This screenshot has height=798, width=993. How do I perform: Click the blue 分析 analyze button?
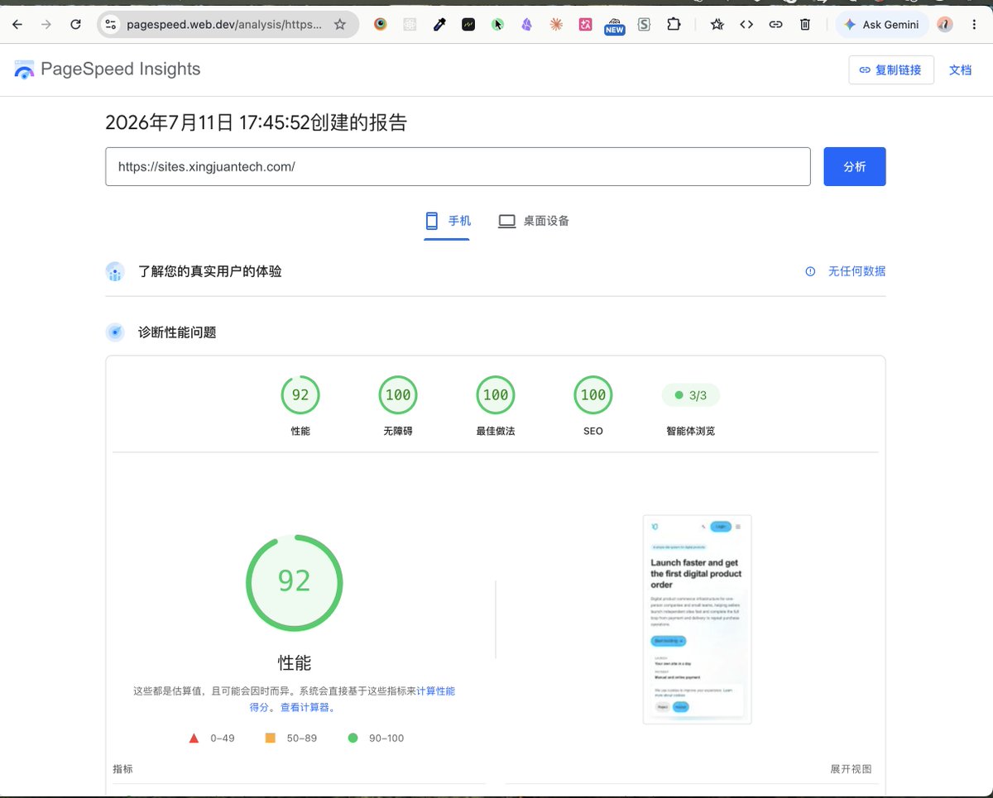pos(855,167)
